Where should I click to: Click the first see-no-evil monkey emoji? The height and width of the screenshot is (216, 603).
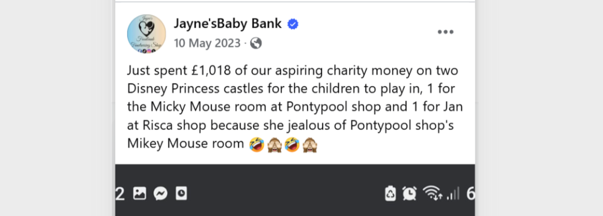tap(274, 145)
